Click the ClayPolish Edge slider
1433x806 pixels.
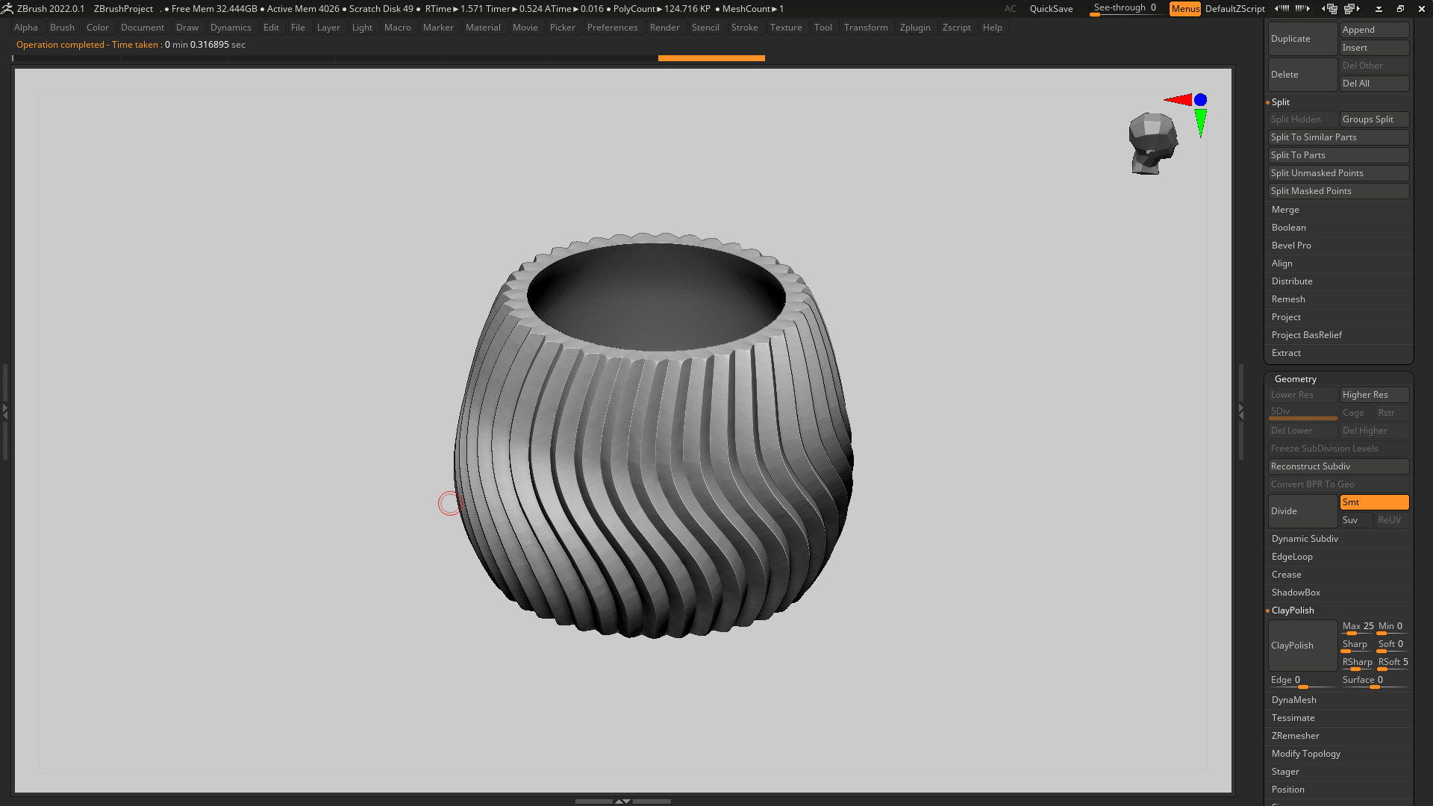(x=1302, y=681)
